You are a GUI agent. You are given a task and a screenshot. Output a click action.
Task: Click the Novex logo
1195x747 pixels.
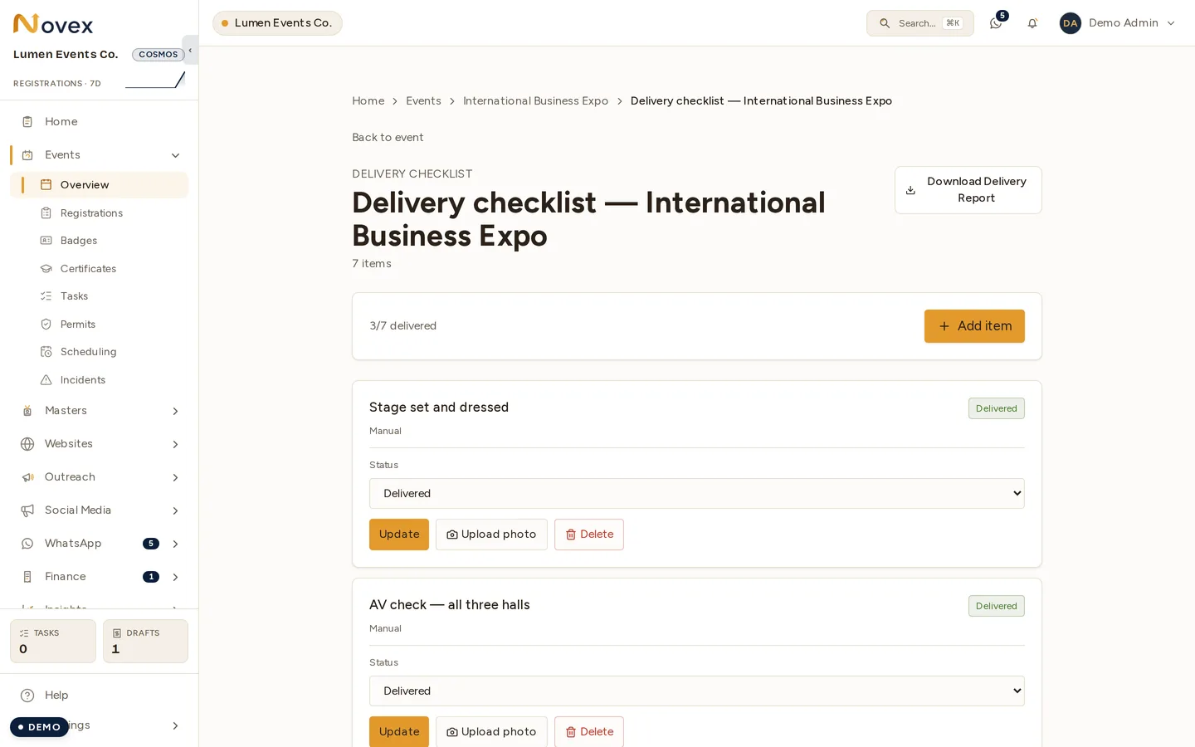pos(53,24)
